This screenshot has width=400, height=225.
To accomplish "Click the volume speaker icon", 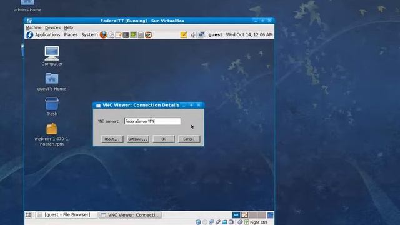I will point(193,35).
